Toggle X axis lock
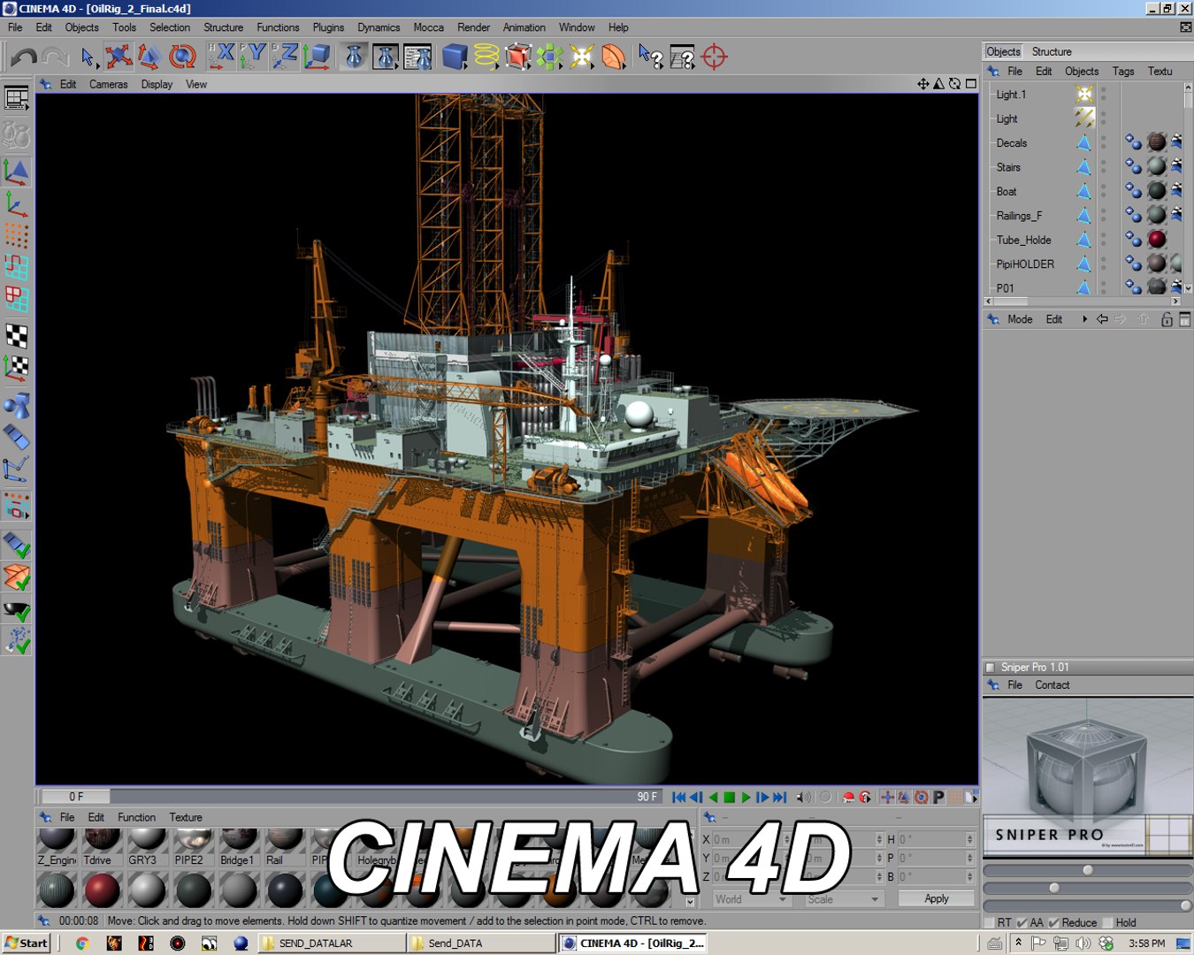 pos(221,57)
